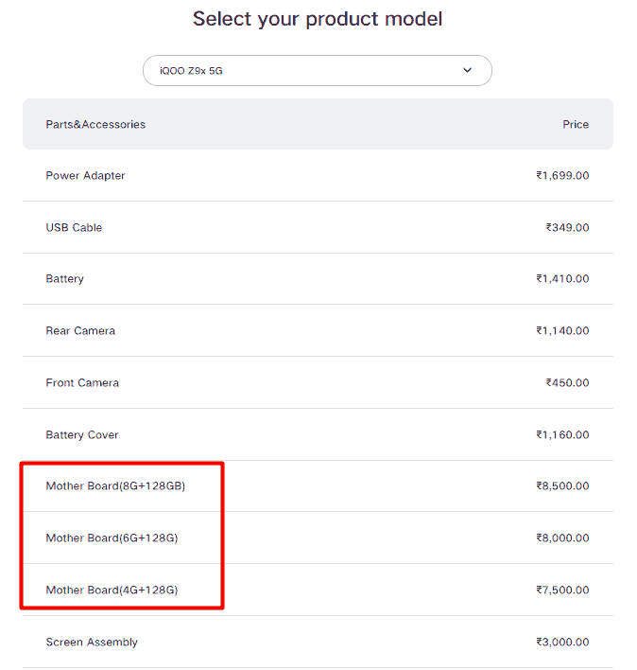Click the Rear Camera row label
The height and width of the screenshot is (670, 637).
pos(80,331)
